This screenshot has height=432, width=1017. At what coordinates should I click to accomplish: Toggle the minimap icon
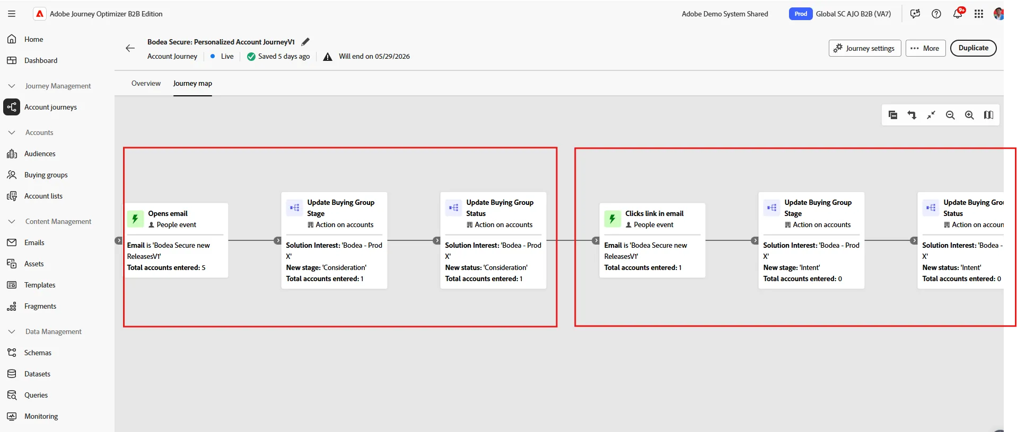[x=988, y=115]
